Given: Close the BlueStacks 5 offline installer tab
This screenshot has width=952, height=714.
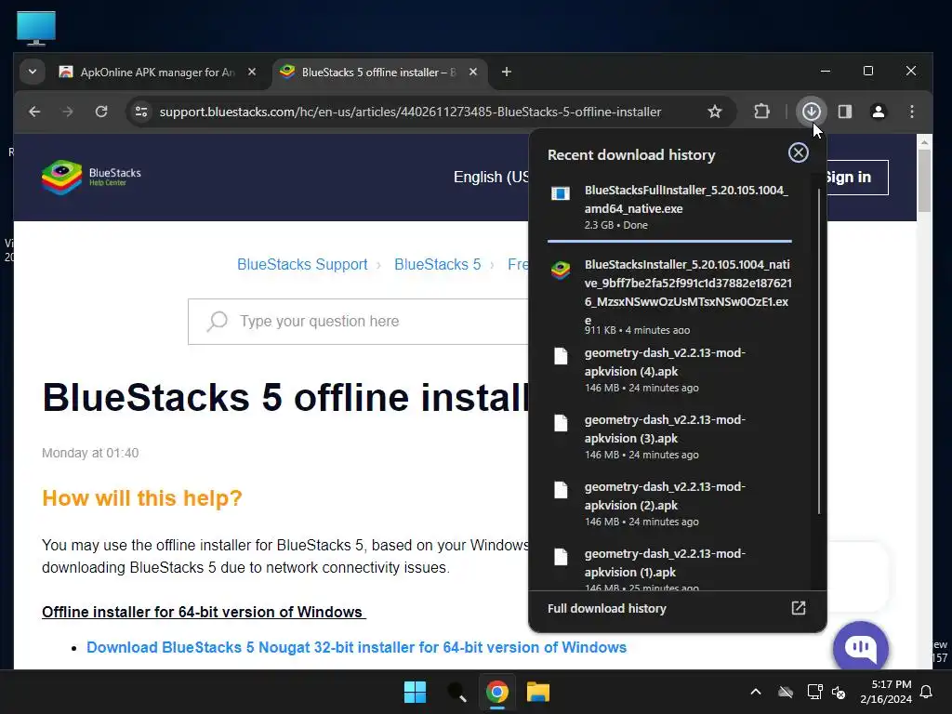Looking at the screenshot, I should [473, 72].
